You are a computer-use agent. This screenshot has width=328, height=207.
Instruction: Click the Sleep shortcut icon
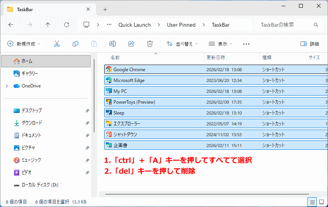click(109, 113)
